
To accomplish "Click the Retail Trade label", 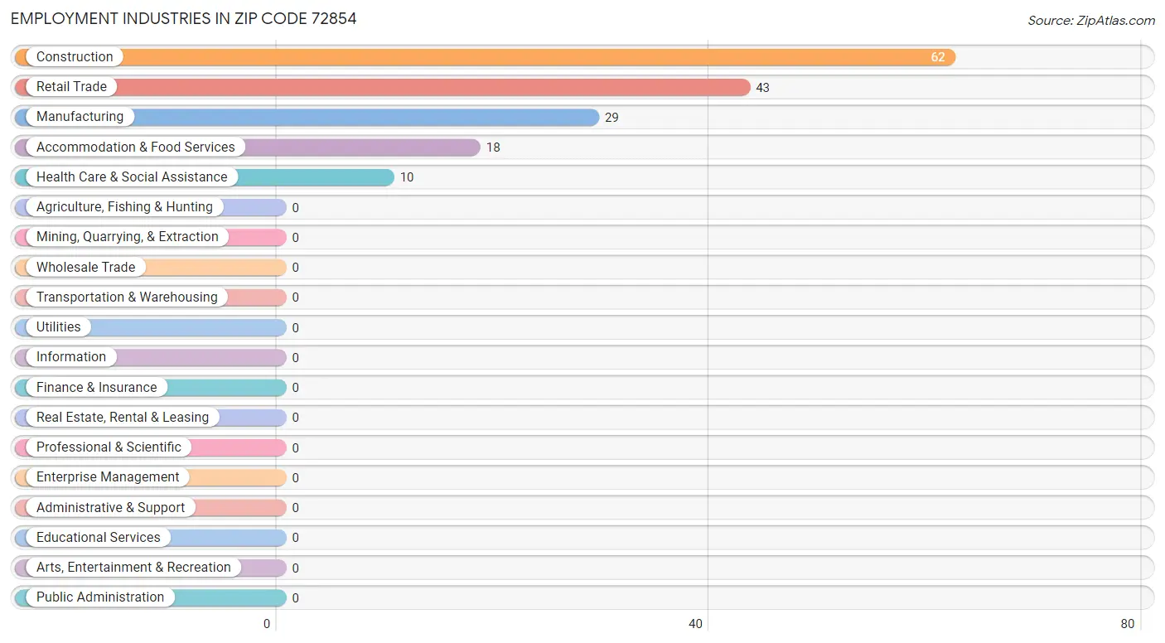I will [71, 87].
